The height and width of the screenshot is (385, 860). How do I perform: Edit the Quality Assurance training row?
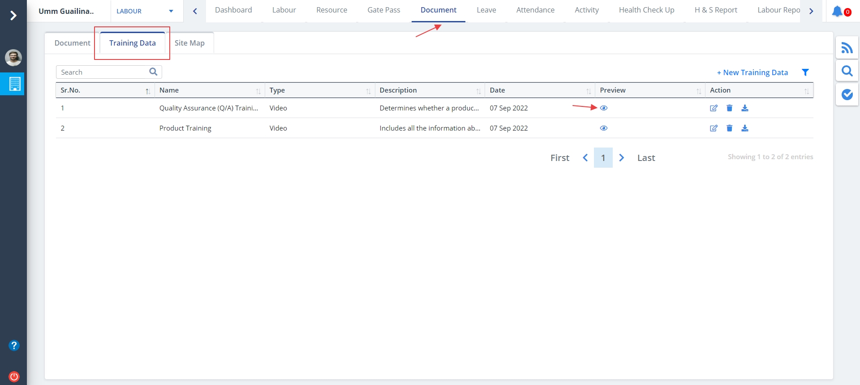(x=714, y=108)
